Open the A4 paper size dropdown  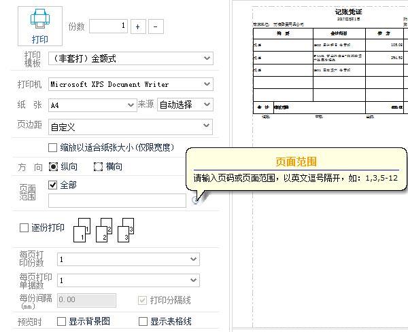92,105
